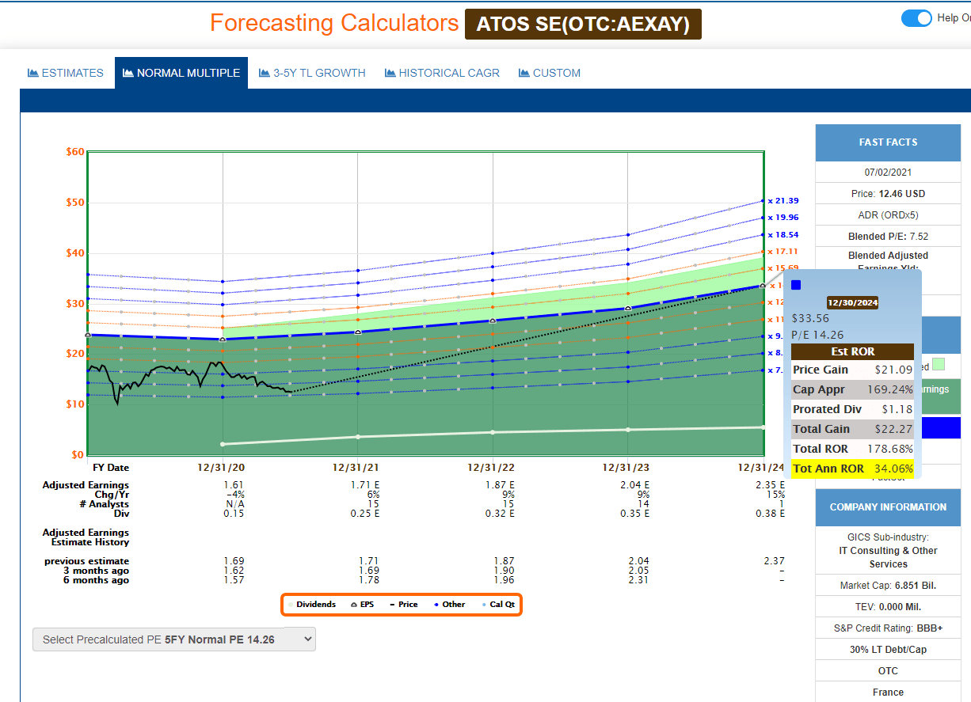Click the ATOS SE(OTC:AEXAY) ticker button
This screenshot has width=971, height=702.
[x=583, y=24]
